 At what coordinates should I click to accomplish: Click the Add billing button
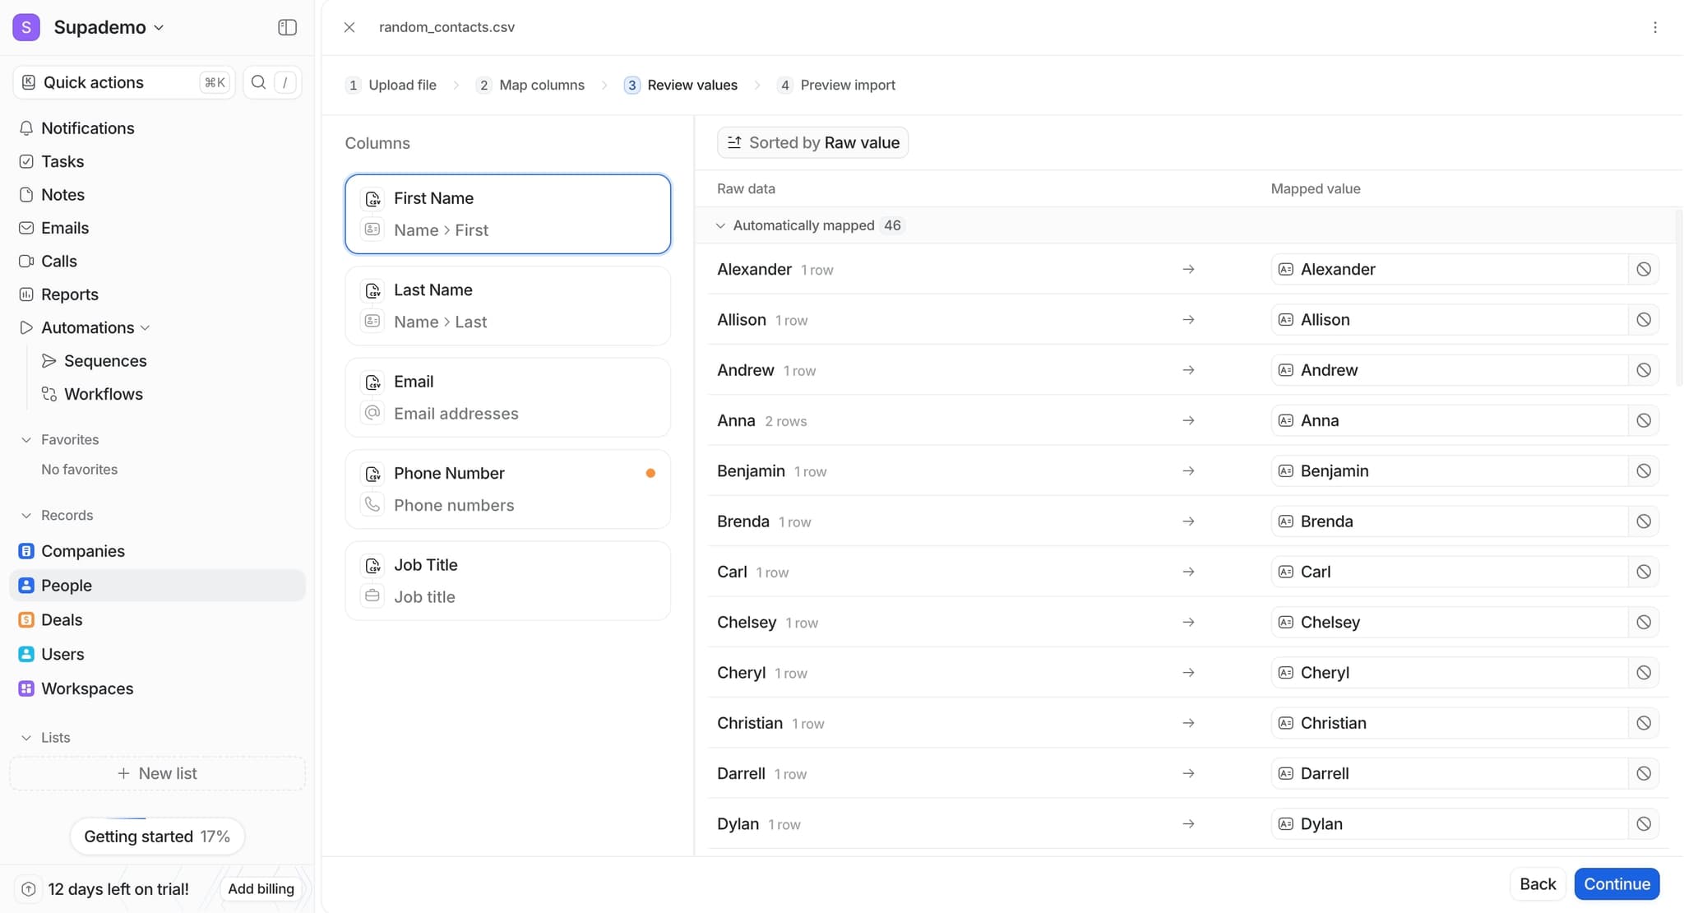coord(261,889)
